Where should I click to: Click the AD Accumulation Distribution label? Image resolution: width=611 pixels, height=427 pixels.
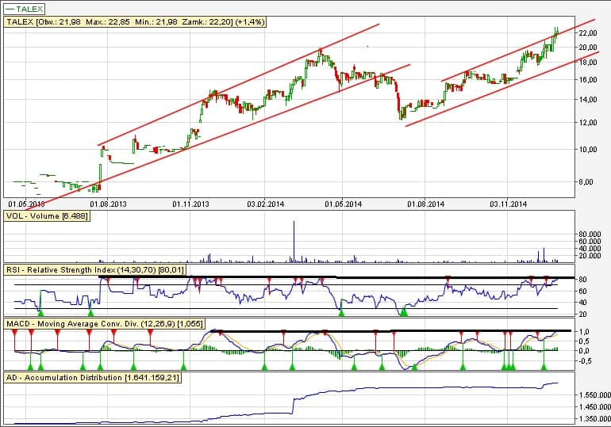[x=93, y=378]
